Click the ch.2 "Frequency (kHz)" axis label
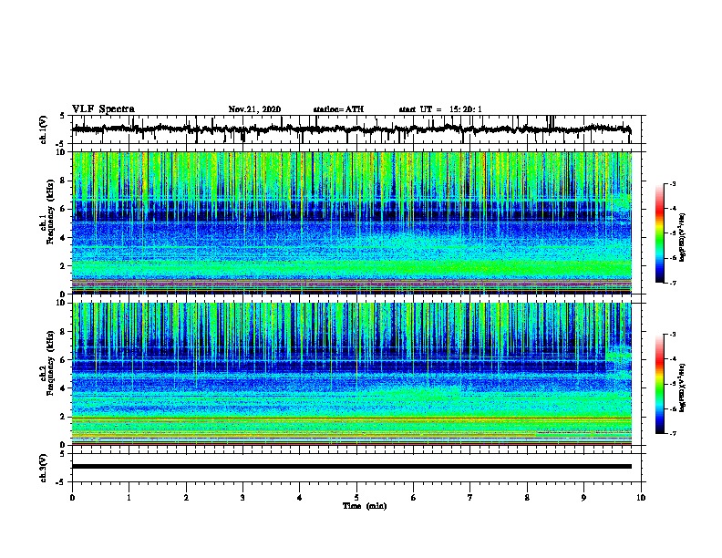 [50, 363]
